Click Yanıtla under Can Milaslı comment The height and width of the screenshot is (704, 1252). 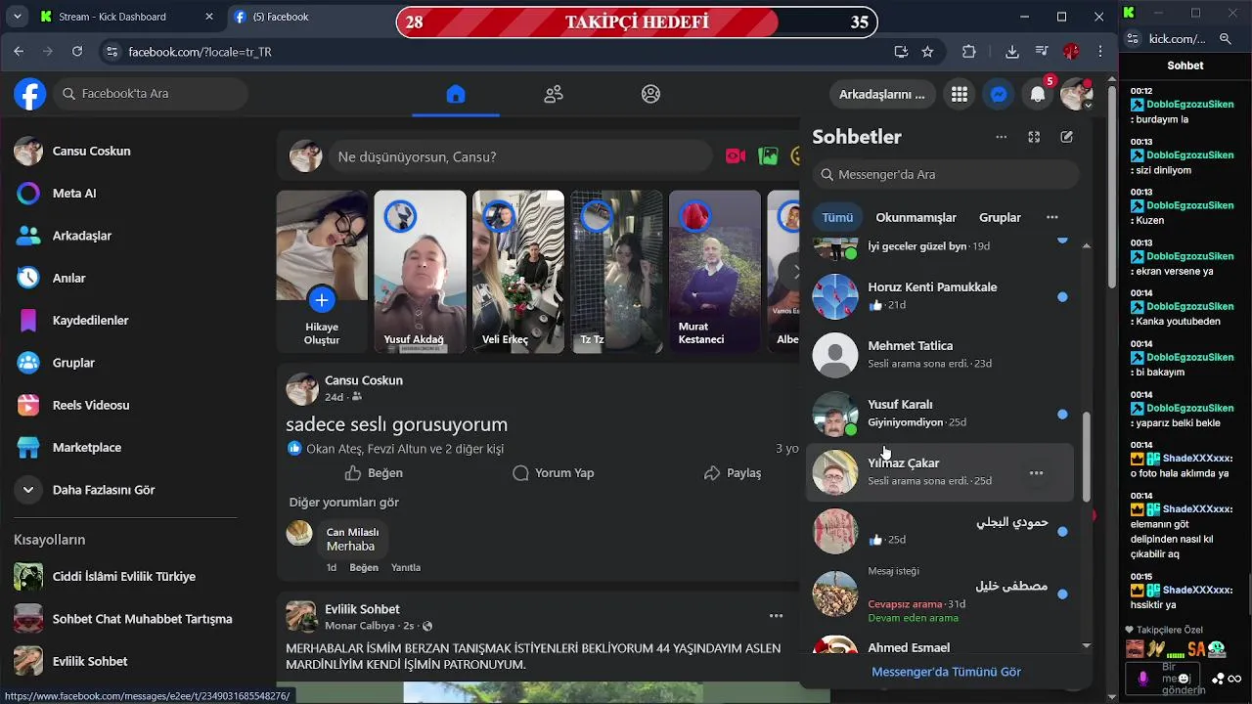406,567
